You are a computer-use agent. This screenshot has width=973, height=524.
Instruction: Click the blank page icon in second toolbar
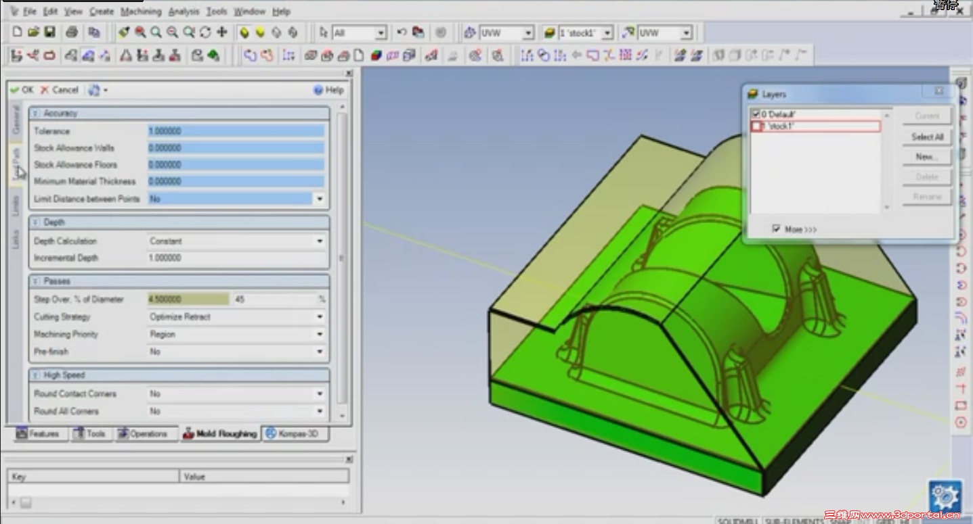[x=360, y=55]
